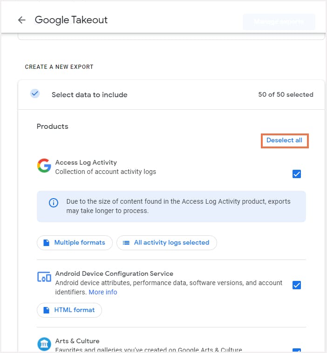Viewport: 327px width, 353px height.
Task: Open All activity logs selected list
Action: pos(167,243)
